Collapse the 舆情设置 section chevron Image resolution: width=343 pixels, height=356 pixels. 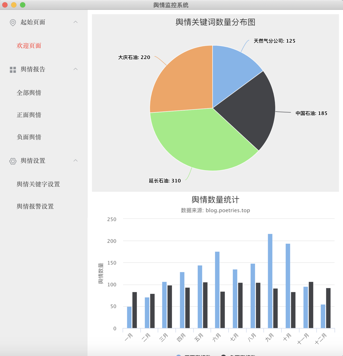click(x=76, y=160)
